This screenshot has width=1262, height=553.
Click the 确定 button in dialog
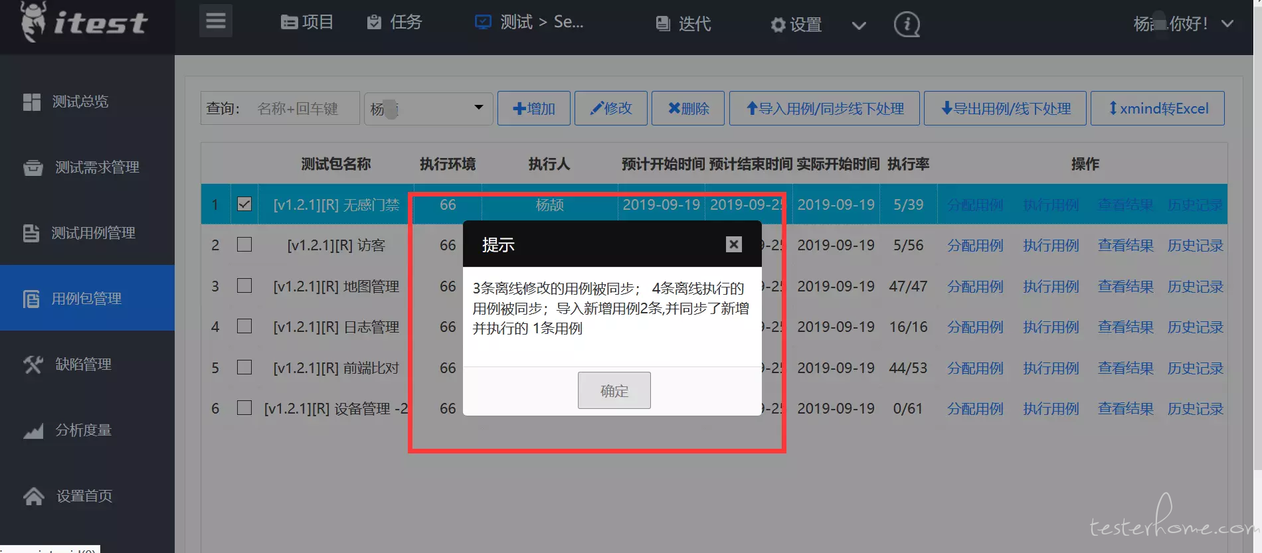(614, 390)
